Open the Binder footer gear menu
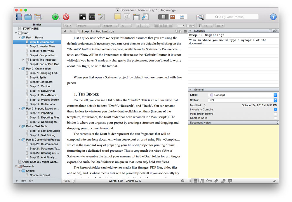The image size is (292, 202). (31, 181)
